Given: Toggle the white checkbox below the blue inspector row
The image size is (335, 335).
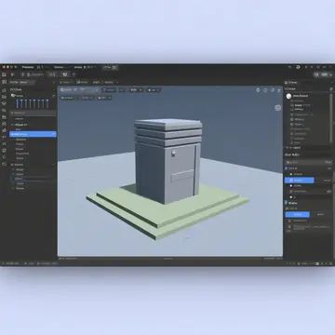Looking at the screenshot, I should 291,185.
